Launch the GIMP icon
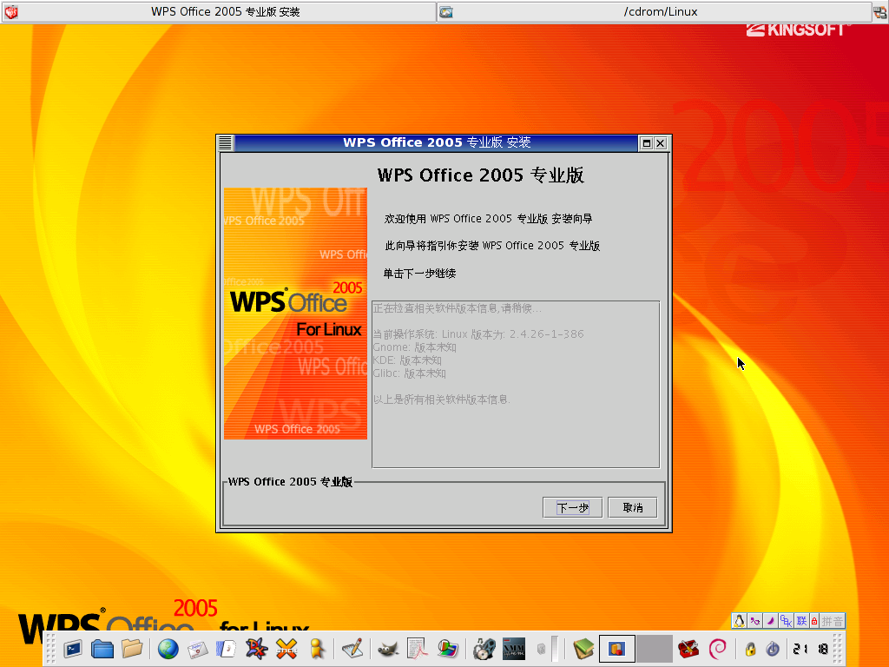 click(x=388, y=648)
